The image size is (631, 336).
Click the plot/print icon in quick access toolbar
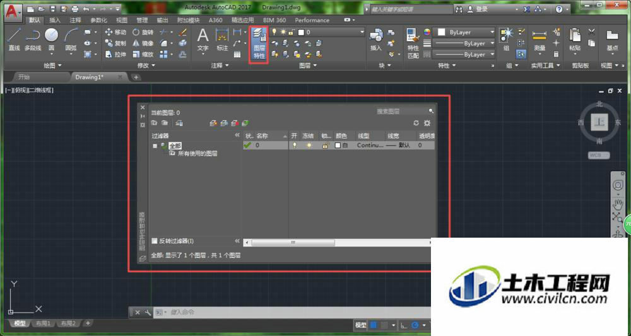coord(75,9)
